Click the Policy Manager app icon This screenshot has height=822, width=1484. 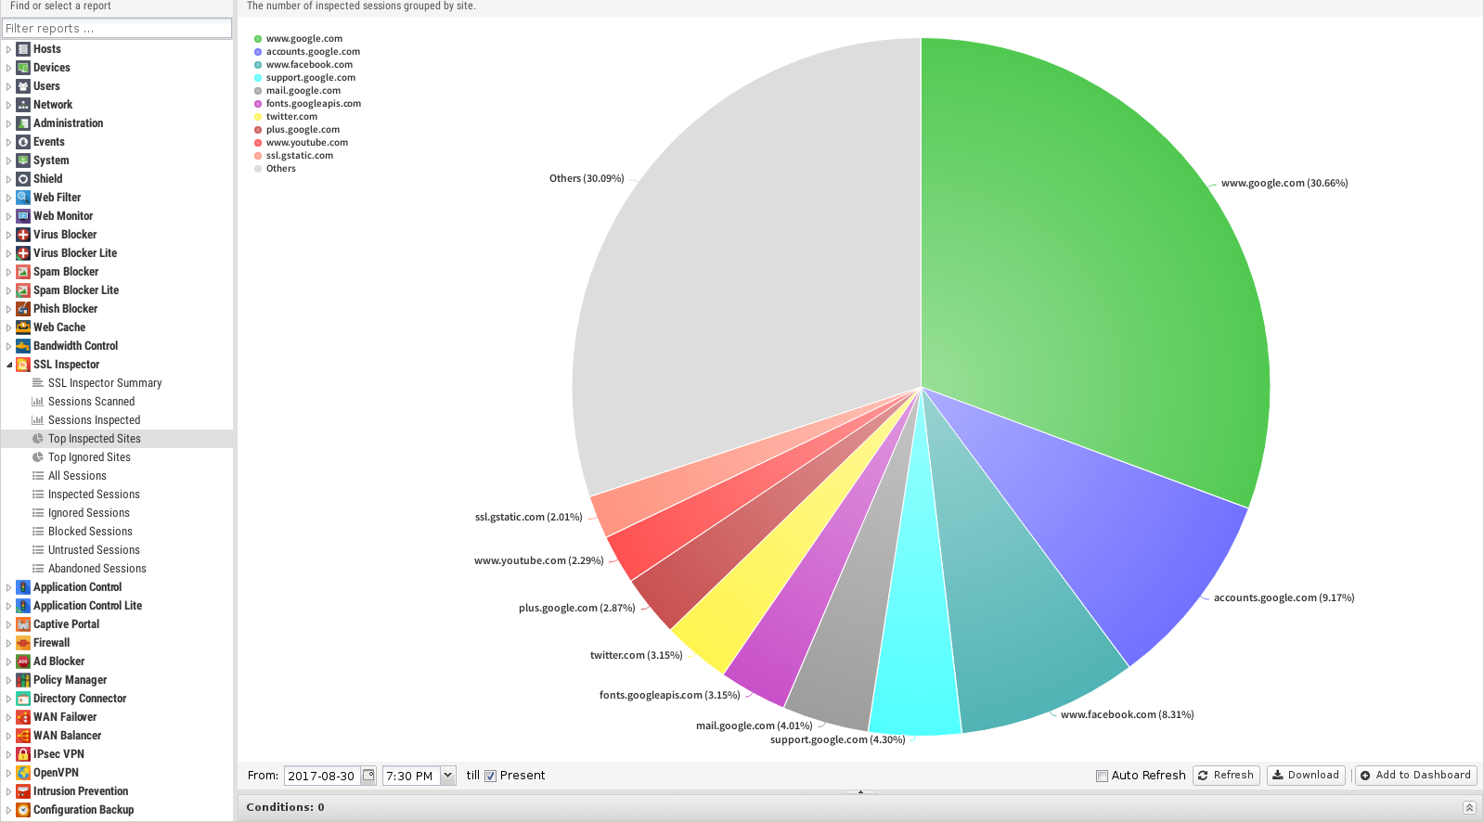pyautogui.click(x=23, y=680)
